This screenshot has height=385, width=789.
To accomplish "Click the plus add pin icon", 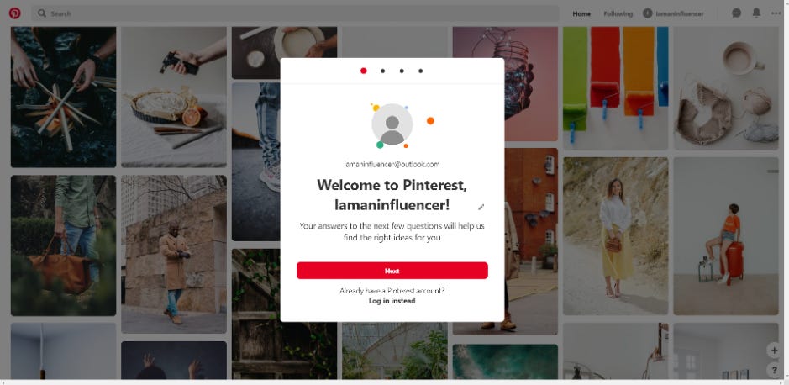I will (x=774, y=351).
